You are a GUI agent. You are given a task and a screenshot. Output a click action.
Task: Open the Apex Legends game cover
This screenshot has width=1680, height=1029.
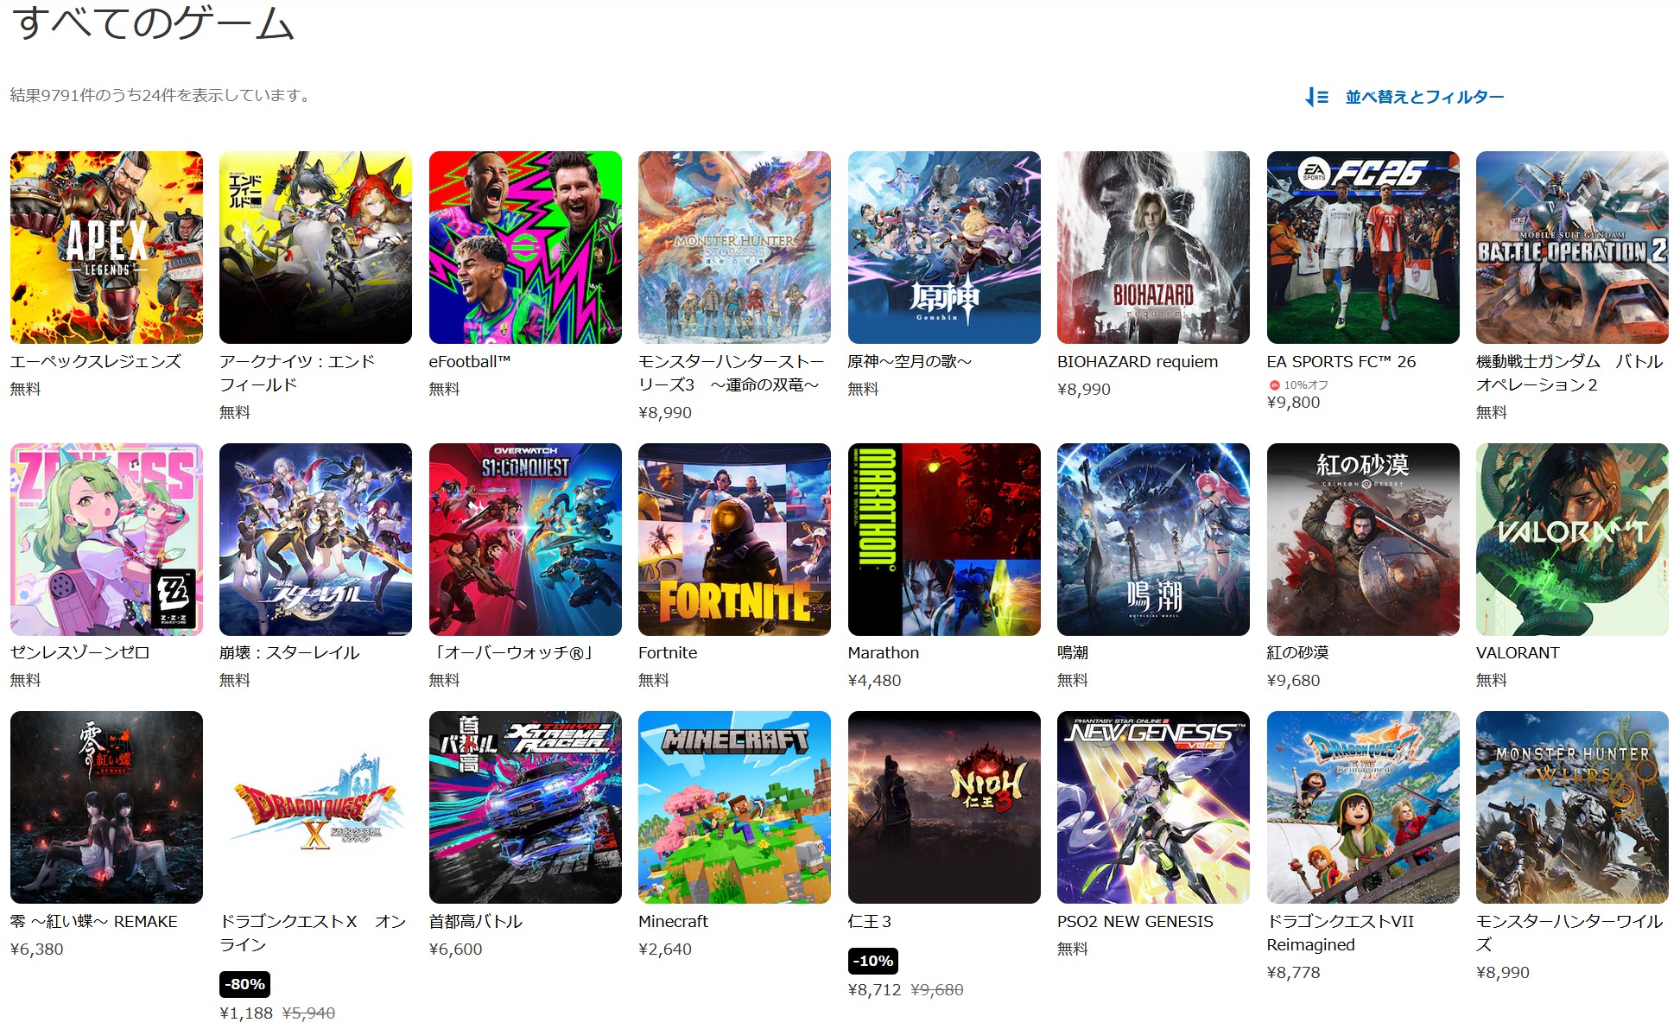pos(106,247)
